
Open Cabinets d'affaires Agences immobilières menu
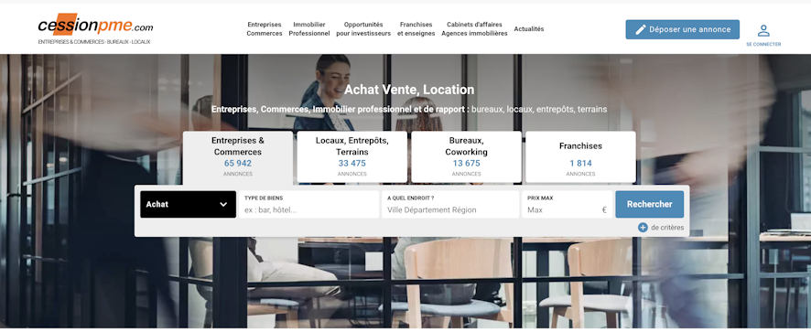[474, 29]
